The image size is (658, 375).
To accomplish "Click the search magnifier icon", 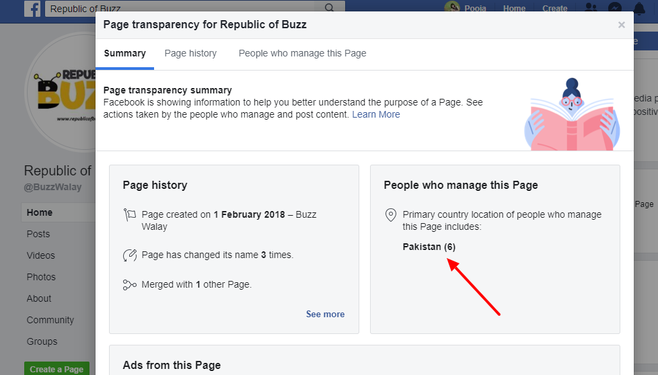I will click(329, 9).
